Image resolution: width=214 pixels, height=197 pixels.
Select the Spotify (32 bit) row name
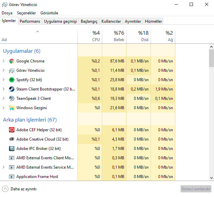(29, 80)
